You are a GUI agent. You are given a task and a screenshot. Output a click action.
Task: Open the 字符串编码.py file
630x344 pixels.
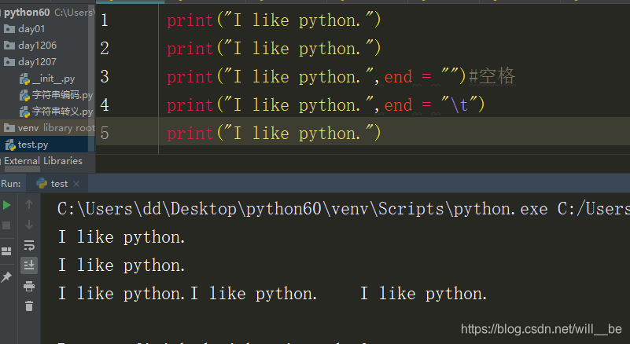pyautogui.click(x=62, y=95)
